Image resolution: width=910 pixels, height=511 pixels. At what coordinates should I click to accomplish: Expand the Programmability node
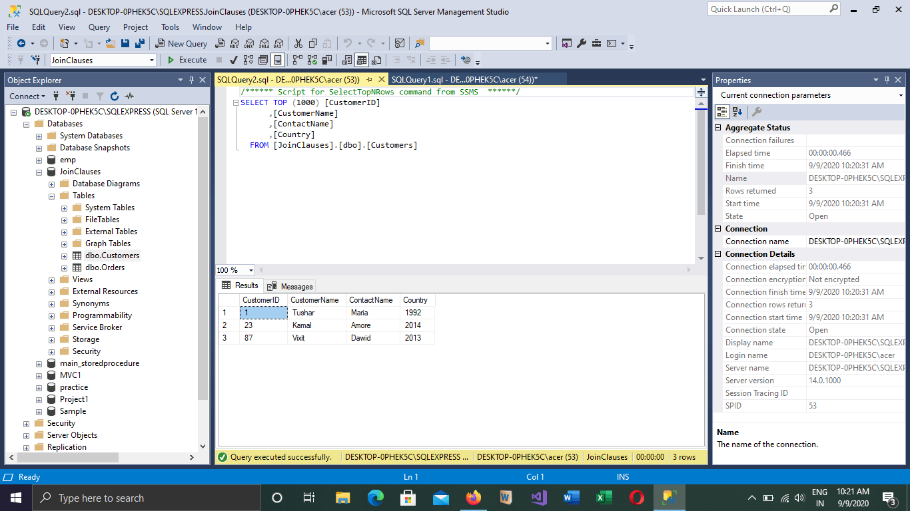click(x=51, y=315)
